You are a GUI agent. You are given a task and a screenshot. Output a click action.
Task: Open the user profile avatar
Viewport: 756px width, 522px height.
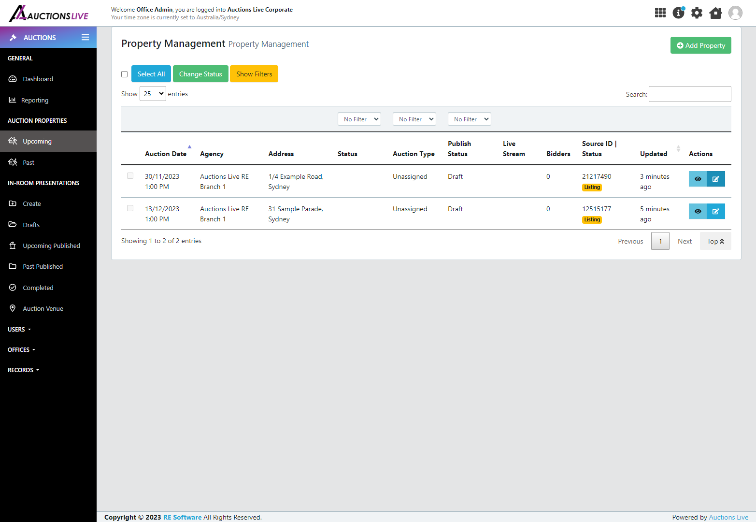coord(735,13)
